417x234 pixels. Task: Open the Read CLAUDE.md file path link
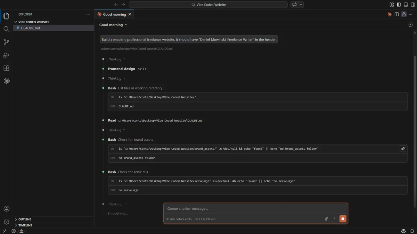click(x=160, y=120)
